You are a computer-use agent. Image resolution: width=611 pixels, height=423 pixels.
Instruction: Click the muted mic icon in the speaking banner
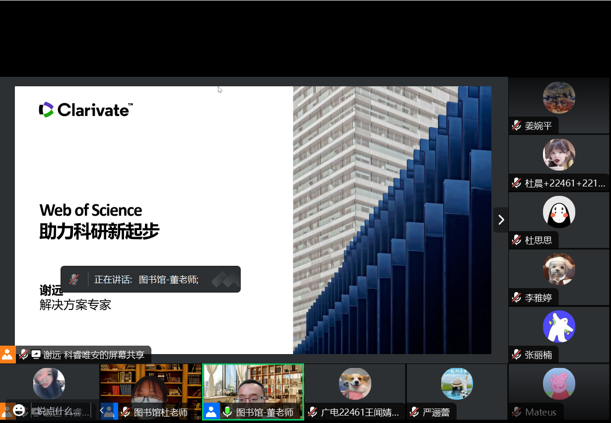pyautogui.click(x=74, y=279)
